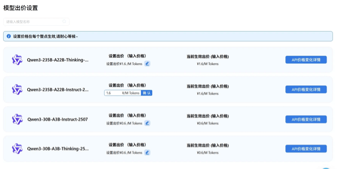Edit bid price for Qwen3-30B-A3B-Instruct-2507

147,123
